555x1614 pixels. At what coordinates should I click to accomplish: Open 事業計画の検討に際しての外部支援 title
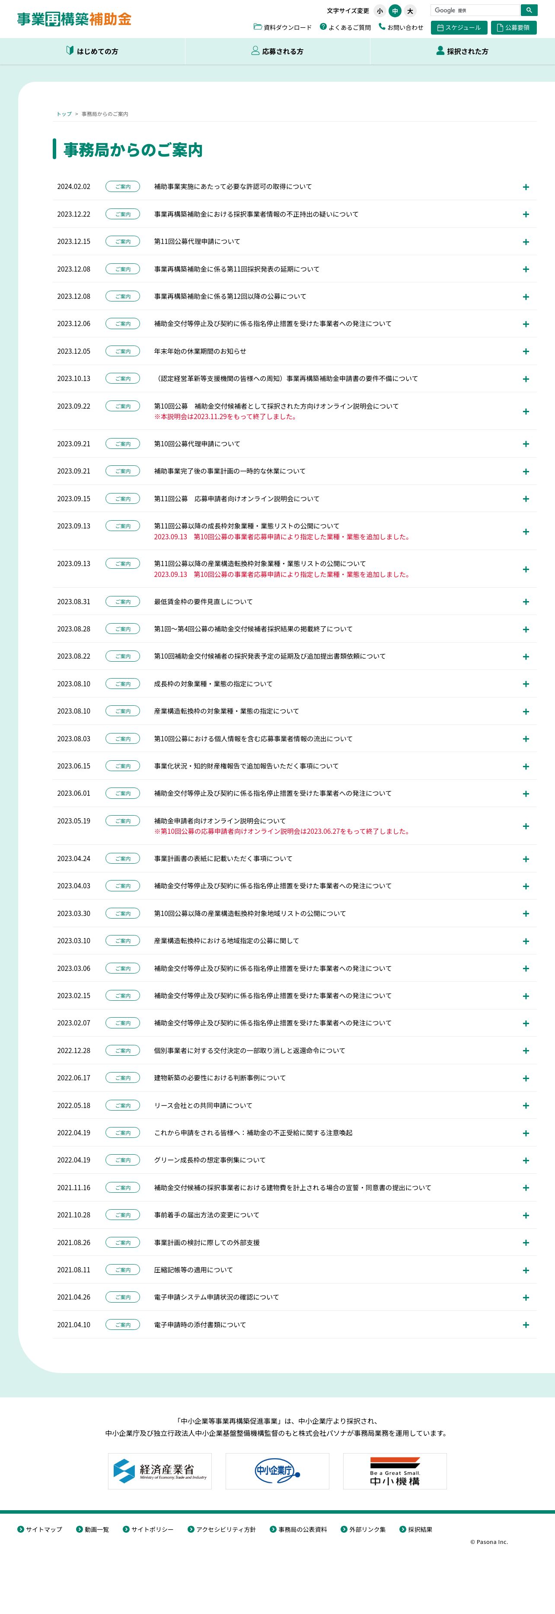click(207, 1243)
